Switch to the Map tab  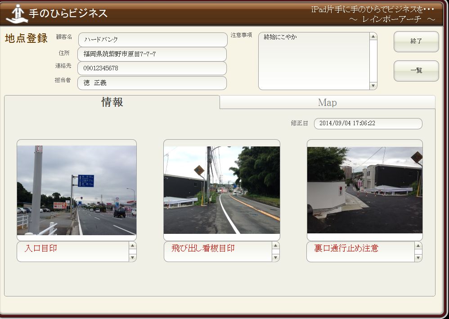click(x=327, y=102)
